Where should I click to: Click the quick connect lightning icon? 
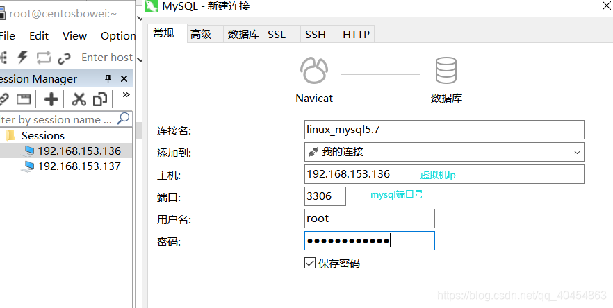click(x=23, y=58)
